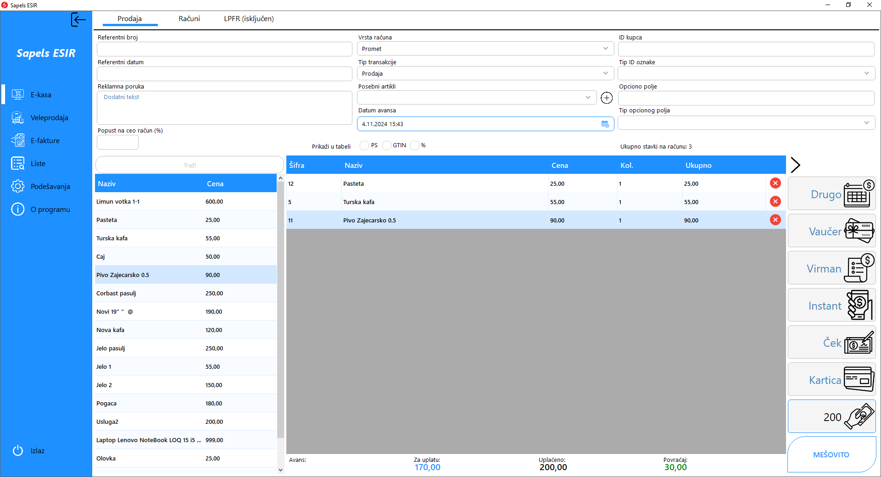Click the Datum avansa date field
The height and width of the screenshot is (477, 881).
[485, 124]
